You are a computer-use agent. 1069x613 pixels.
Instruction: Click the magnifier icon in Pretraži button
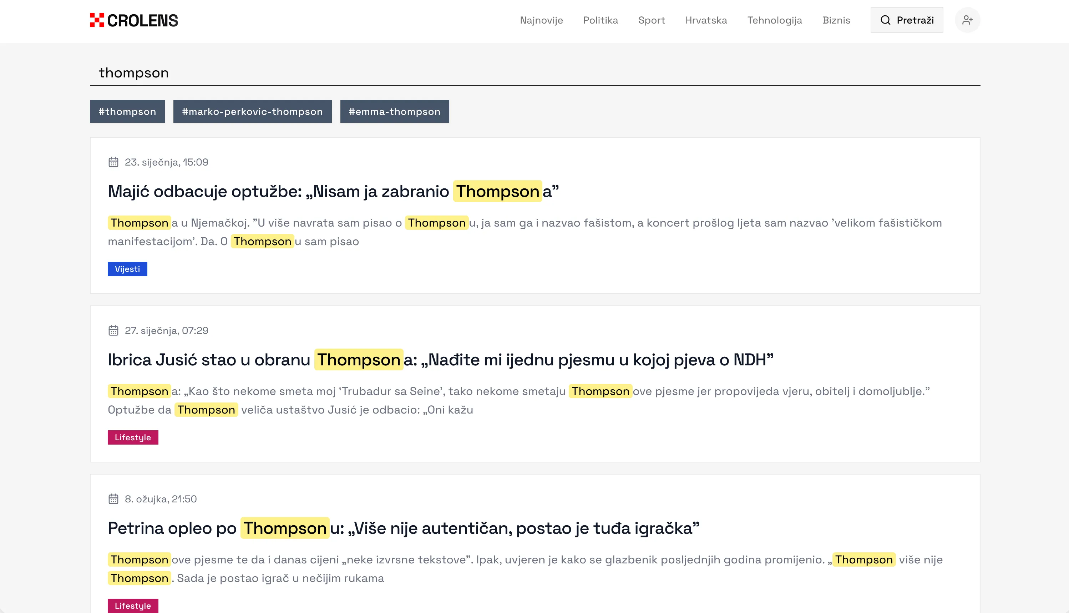pos(886,19)
